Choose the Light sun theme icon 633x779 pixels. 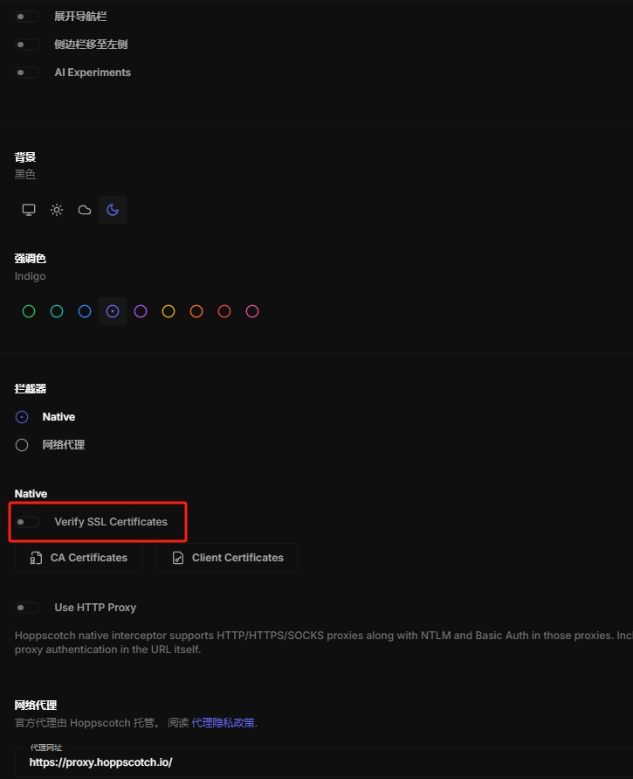pyautogui.click(x=57, y=210)
